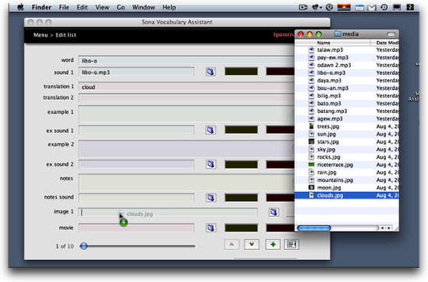Open the Edit menu

point(83,8)
